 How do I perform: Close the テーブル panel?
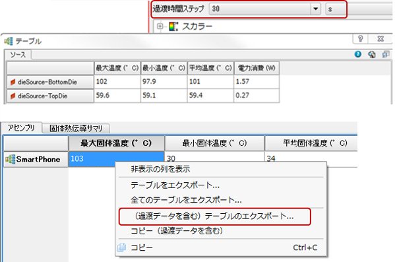[x=380, y=39]
